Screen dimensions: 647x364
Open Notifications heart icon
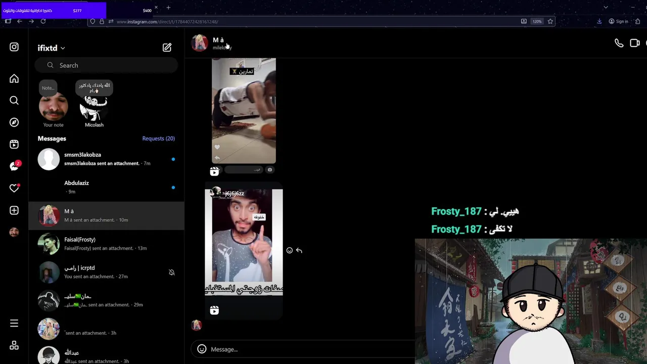pyautogui.click(x=14, y=188)
